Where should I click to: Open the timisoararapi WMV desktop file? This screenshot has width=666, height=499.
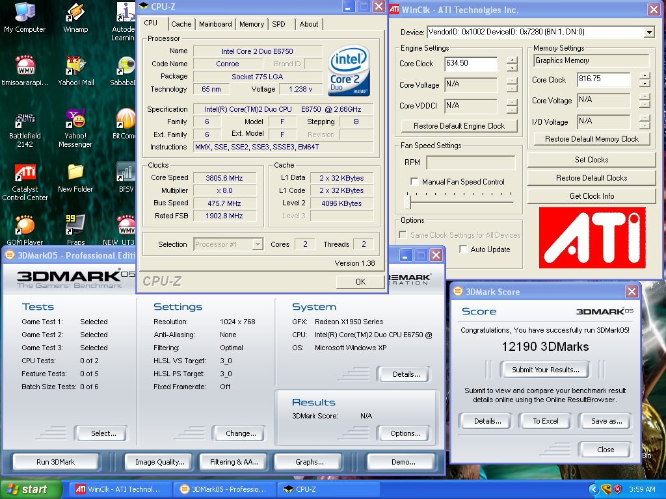coord(25,71)
